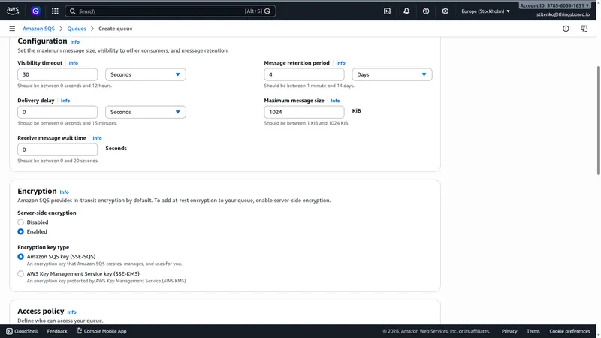Image resolution: width=601 pixels, height=338 pixels.
Task: Open Info link next to Encryption
Action: tap(64, 192)
